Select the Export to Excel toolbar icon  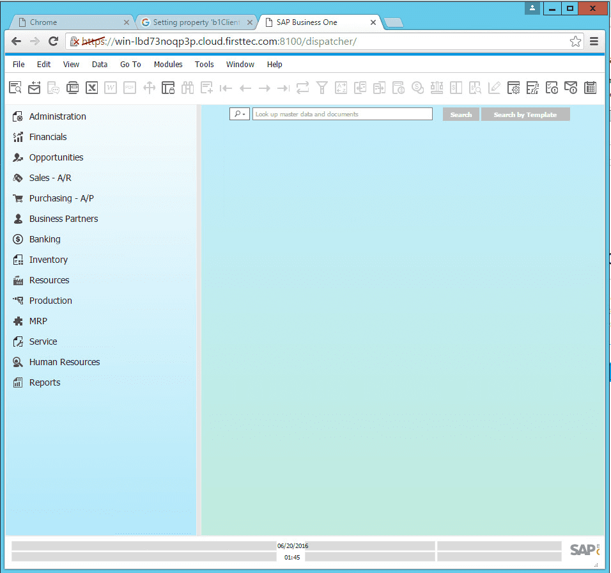(x=91, y=88)
